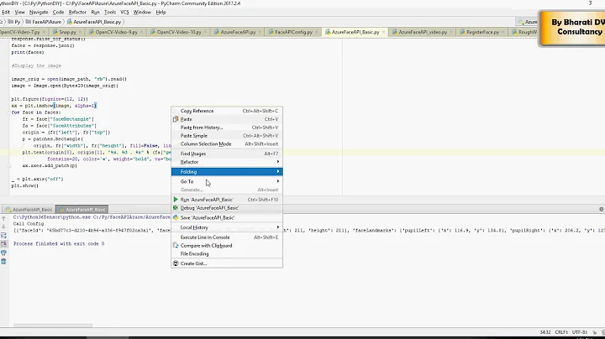Viewport: 605px width, 339px height.
Task: Select File Encoding menu entry
Action: (227, 254)
